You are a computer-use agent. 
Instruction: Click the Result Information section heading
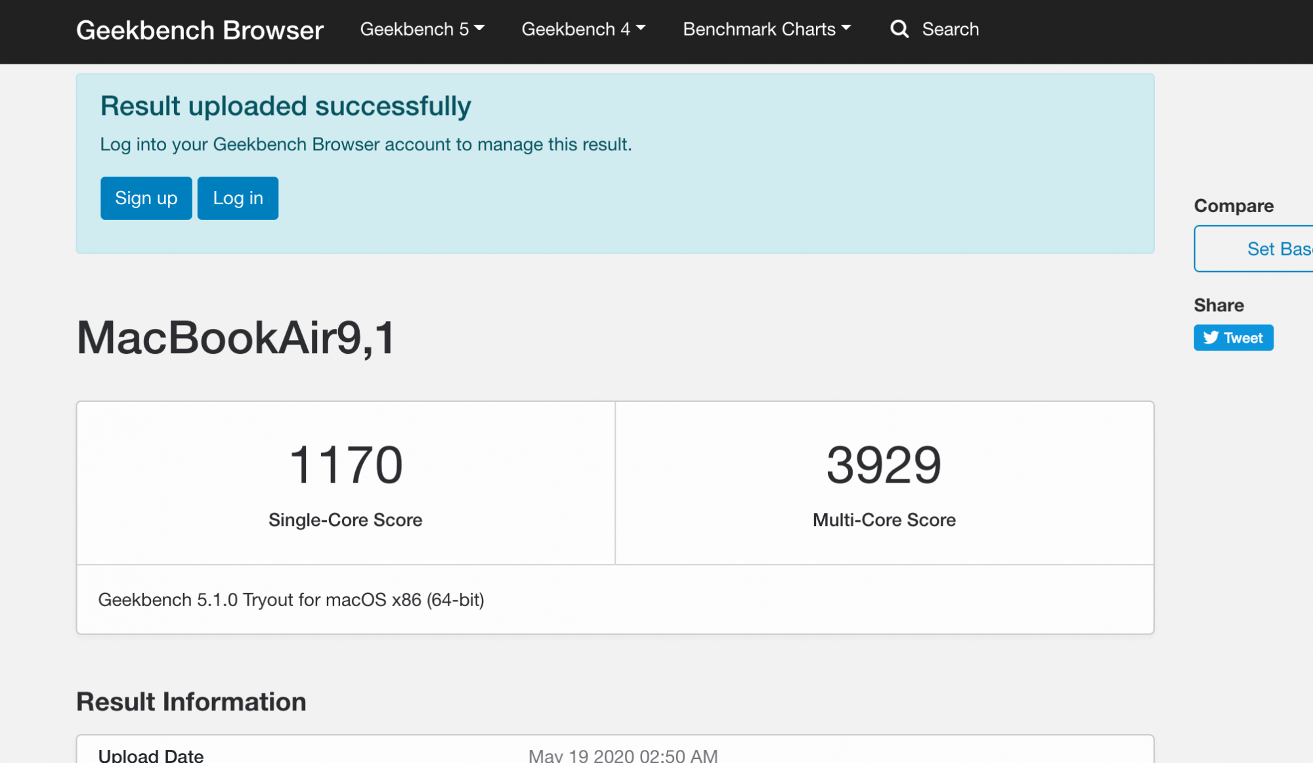tap(191, 701)
